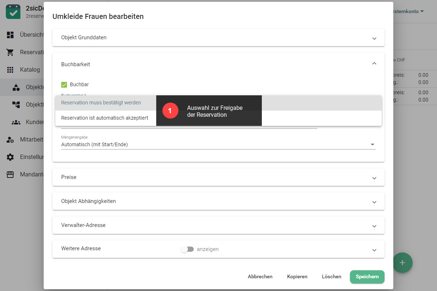The height and width of the screenshot is (291, 437).
Task: Click the Mandanten store icon
Action: 10,175
